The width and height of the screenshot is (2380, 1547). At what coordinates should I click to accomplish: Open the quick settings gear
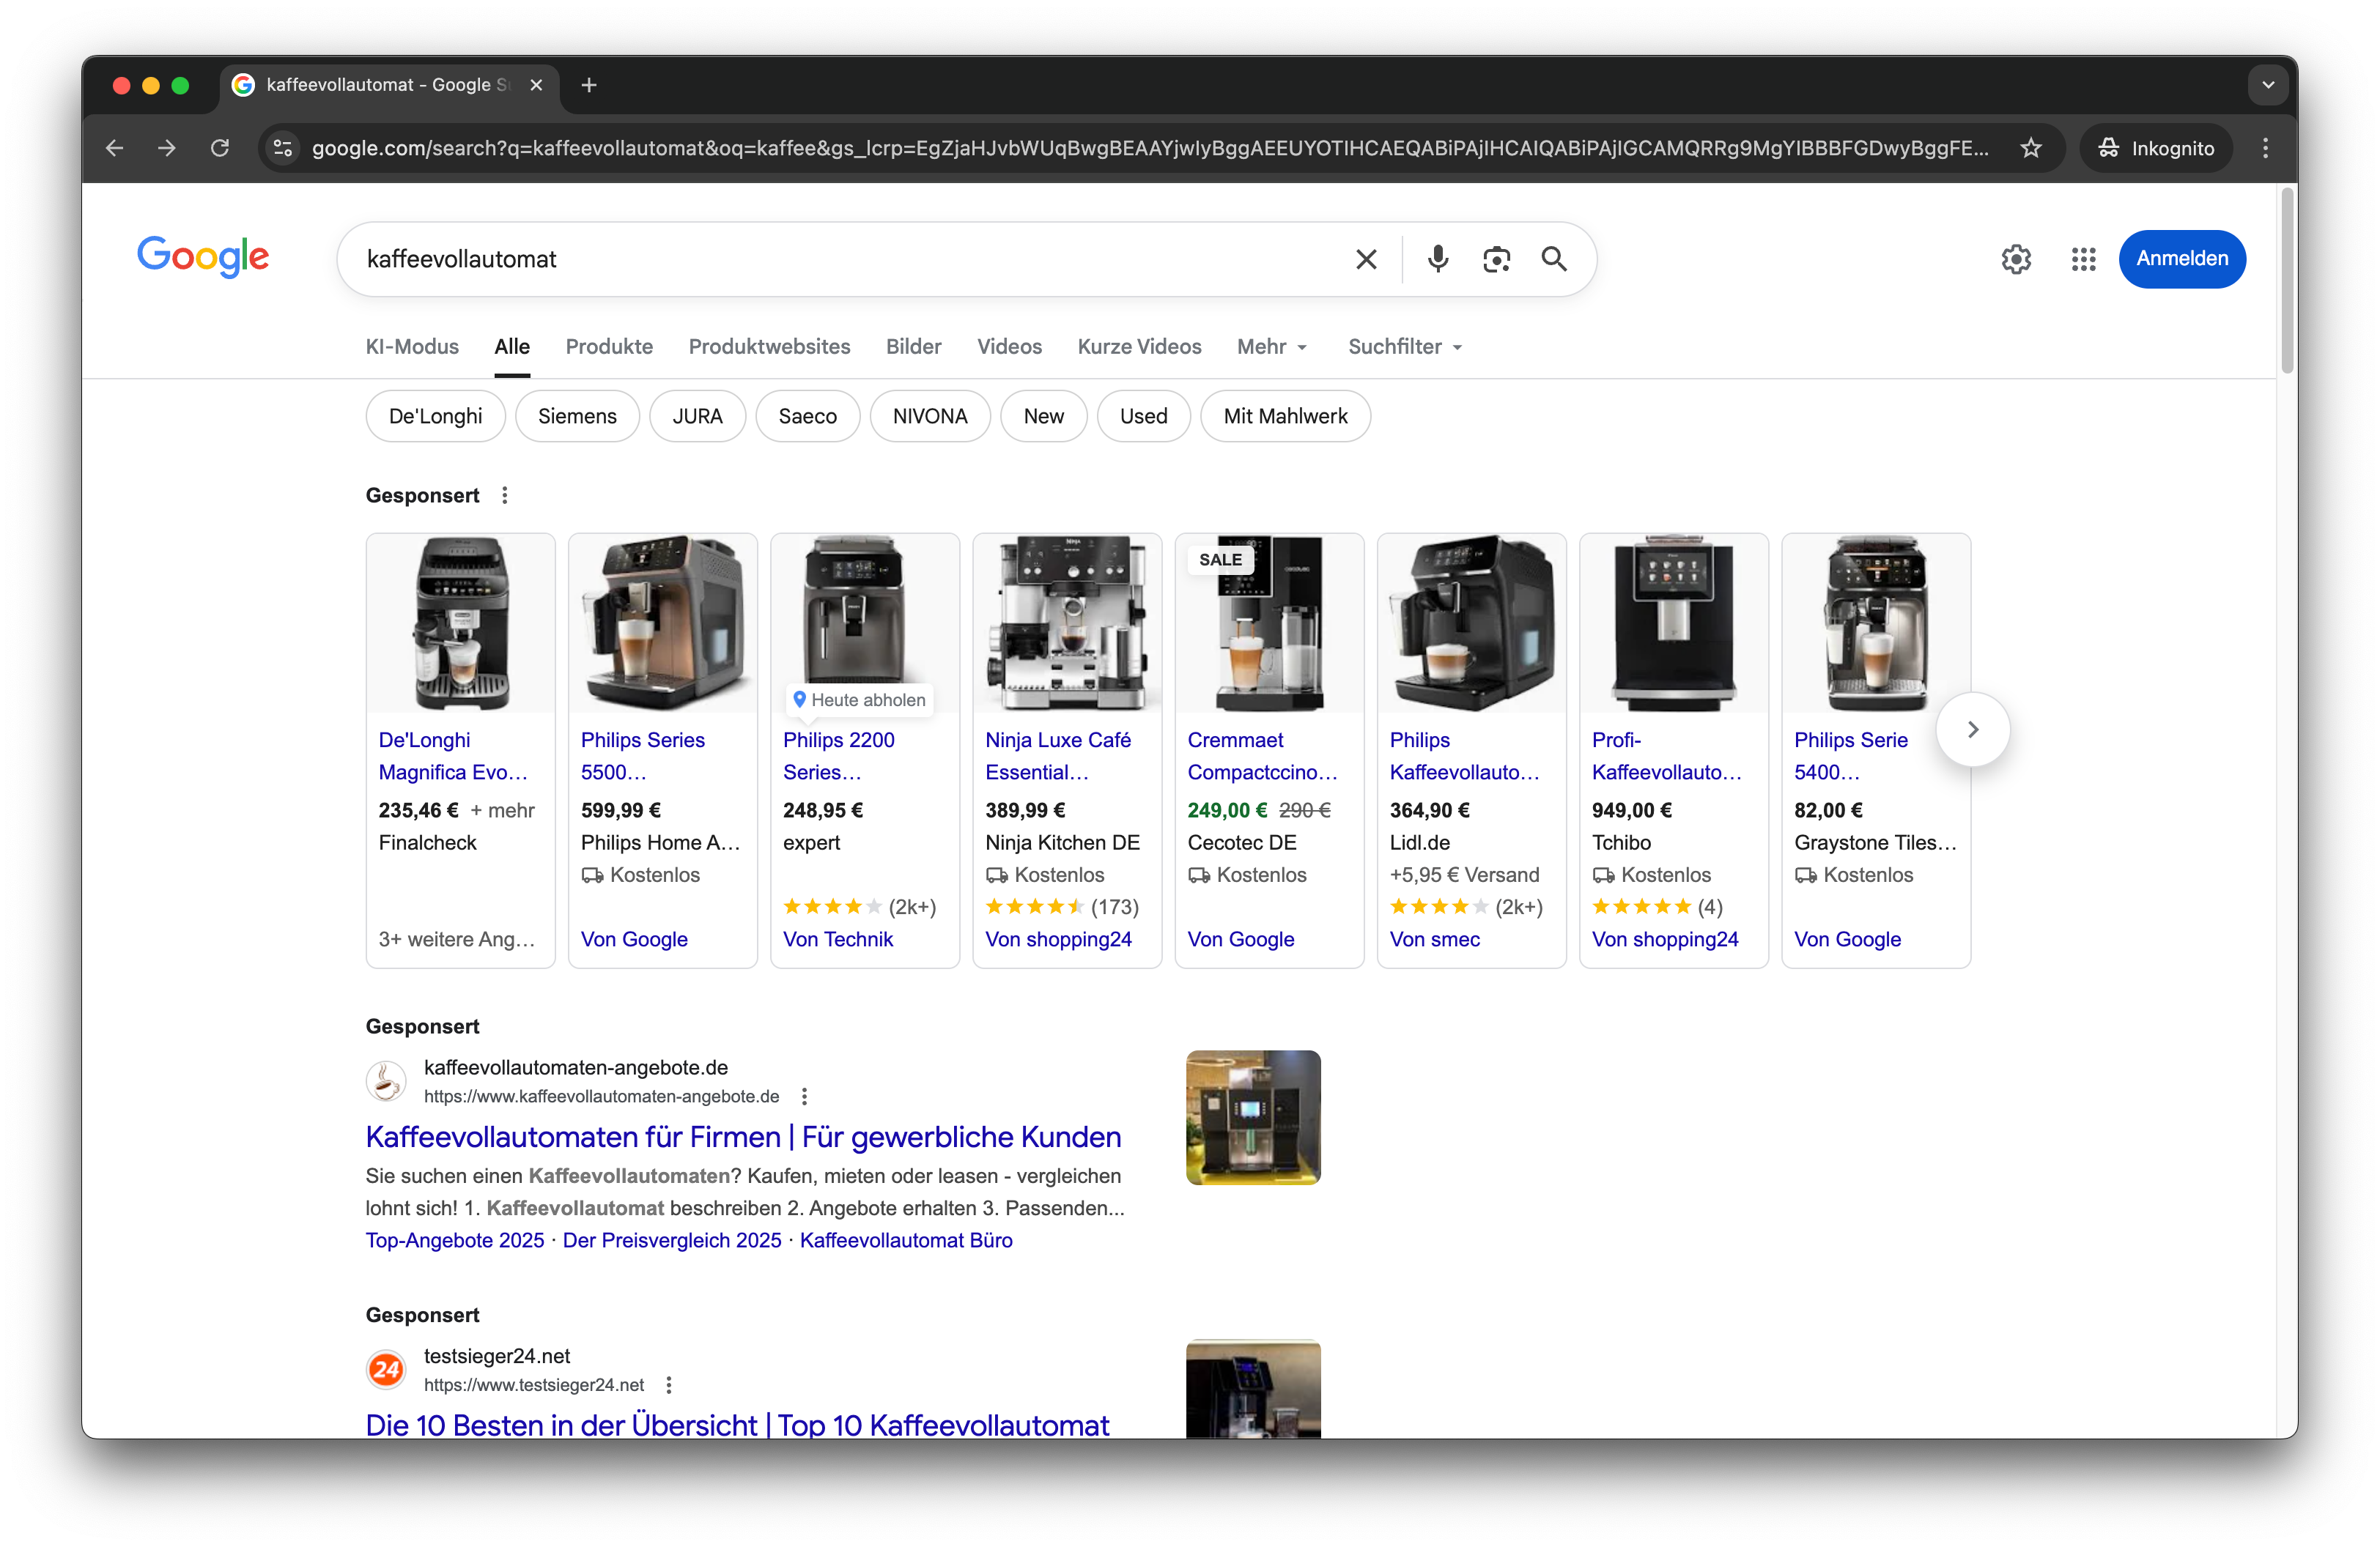point(2016,259)
